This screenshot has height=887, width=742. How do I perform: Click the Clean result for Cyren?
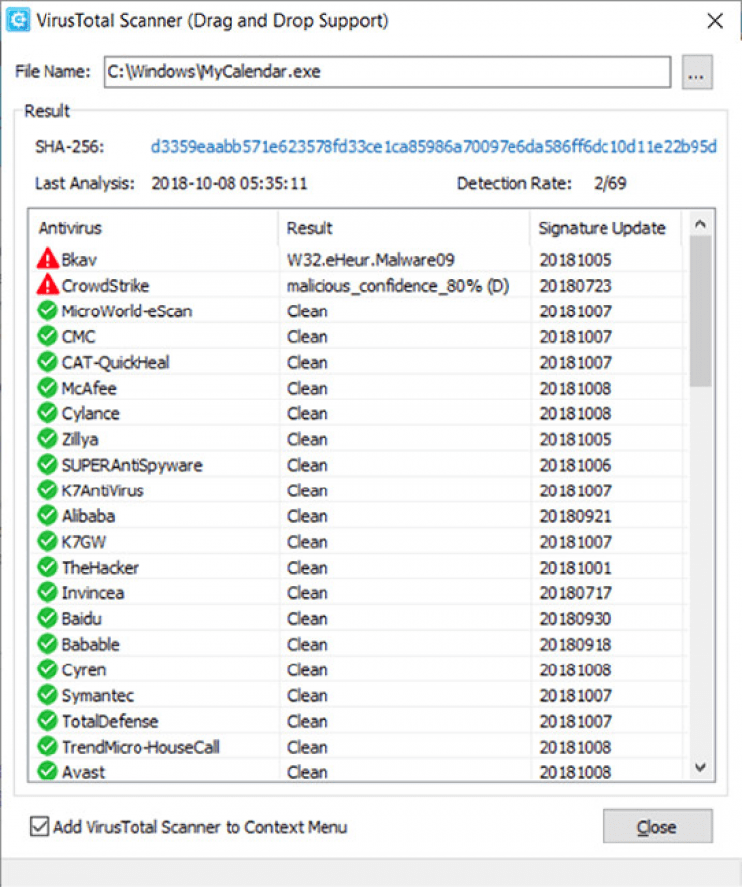[x=308, y=669]
